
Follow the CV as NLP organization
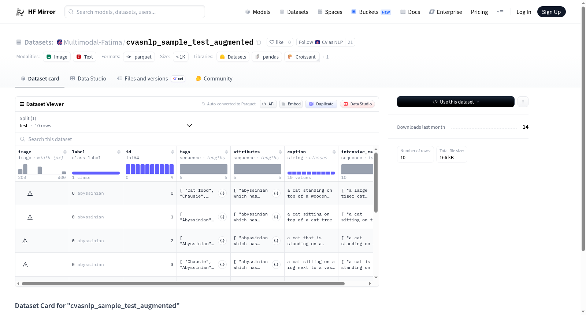click(x=321, y=42)
